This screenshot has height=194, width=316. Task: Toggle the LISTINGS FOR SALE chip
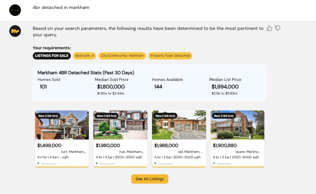point(52,56)
